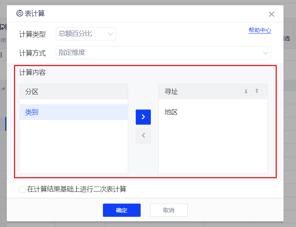Screen dimensions: 296x227
Task: Click the move-down arrow in 寻址 header
Action: [x=246, y=91]
